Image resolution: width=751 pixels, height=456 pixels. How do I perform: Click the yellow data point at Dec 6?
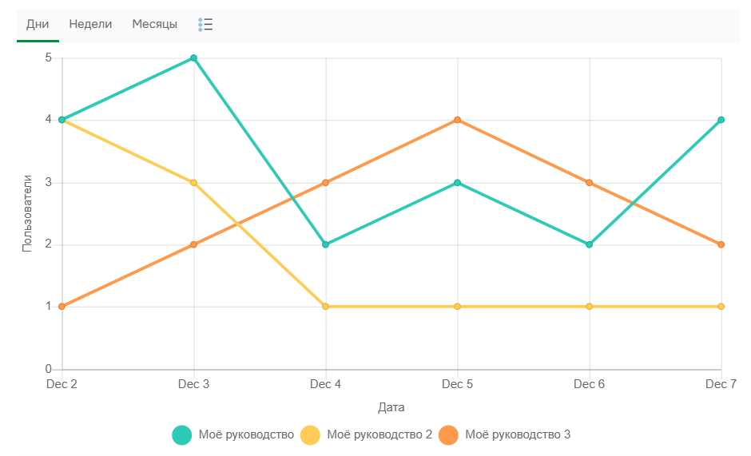589,307
